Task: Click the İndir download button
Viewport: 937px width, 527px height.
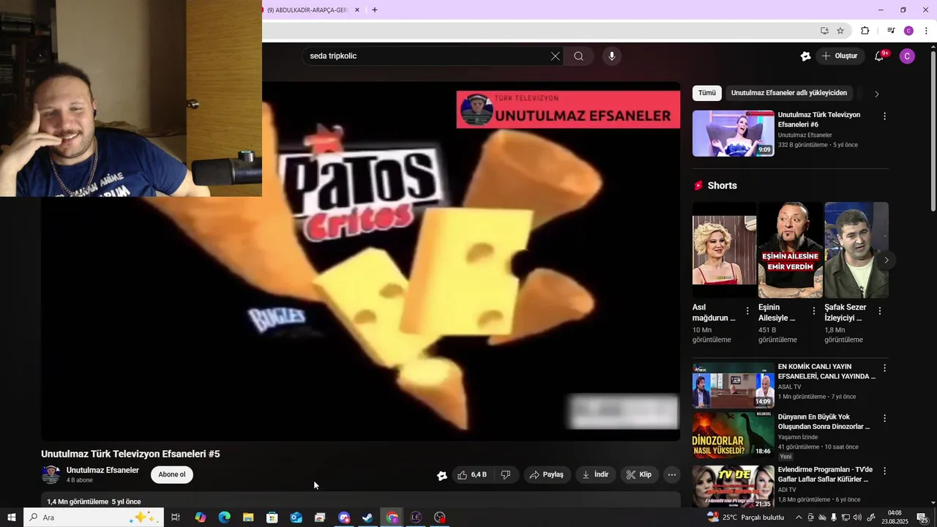Action: (595, 475)
